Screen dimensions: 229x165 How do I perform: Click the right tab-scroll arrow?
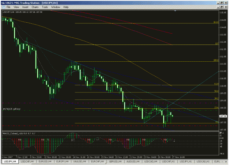tap(226, 161)
